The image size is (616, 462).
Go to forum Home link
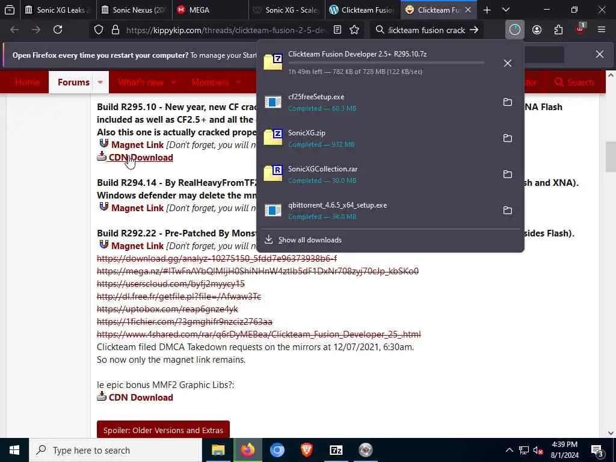coord(27,82)
